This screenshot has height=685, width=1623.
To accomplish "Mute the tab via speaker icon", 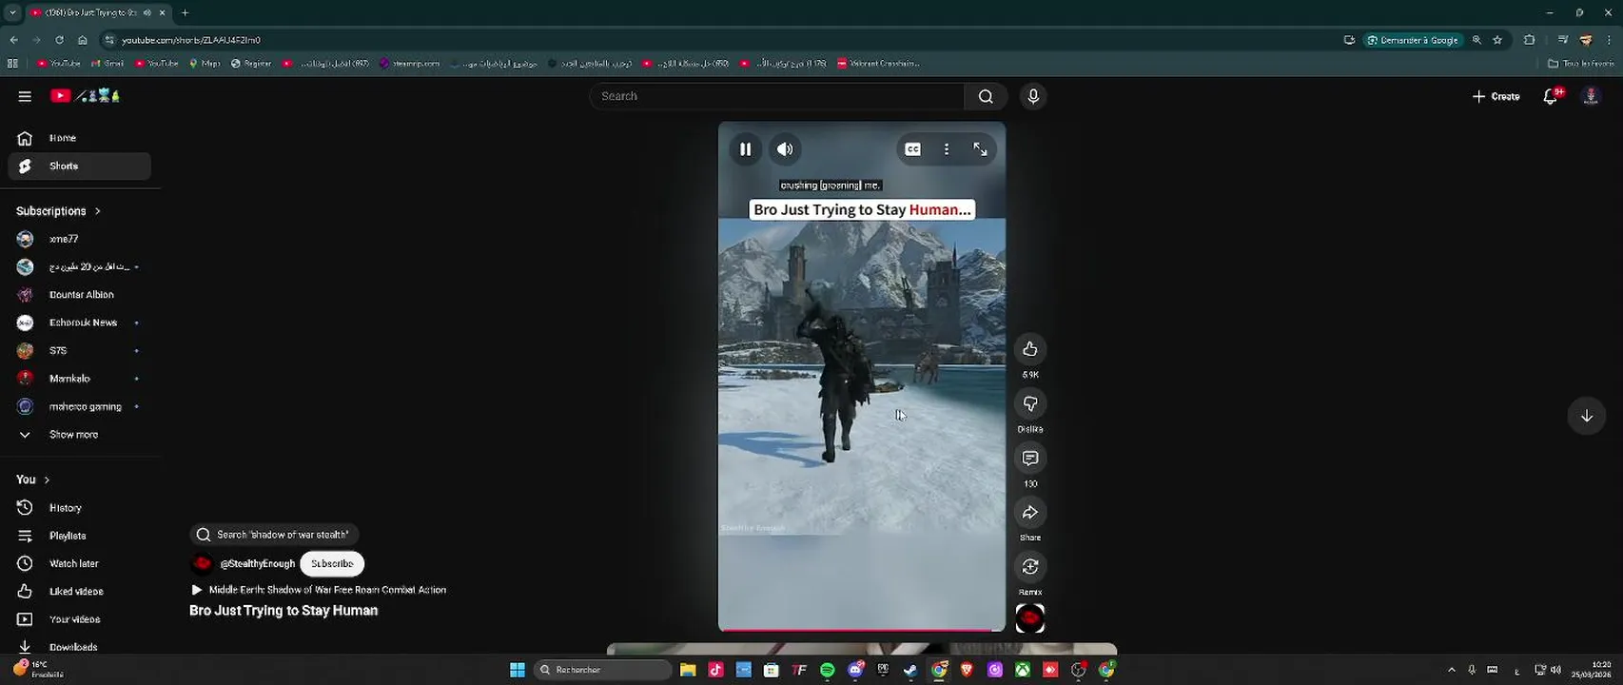I will coord(147,12).
